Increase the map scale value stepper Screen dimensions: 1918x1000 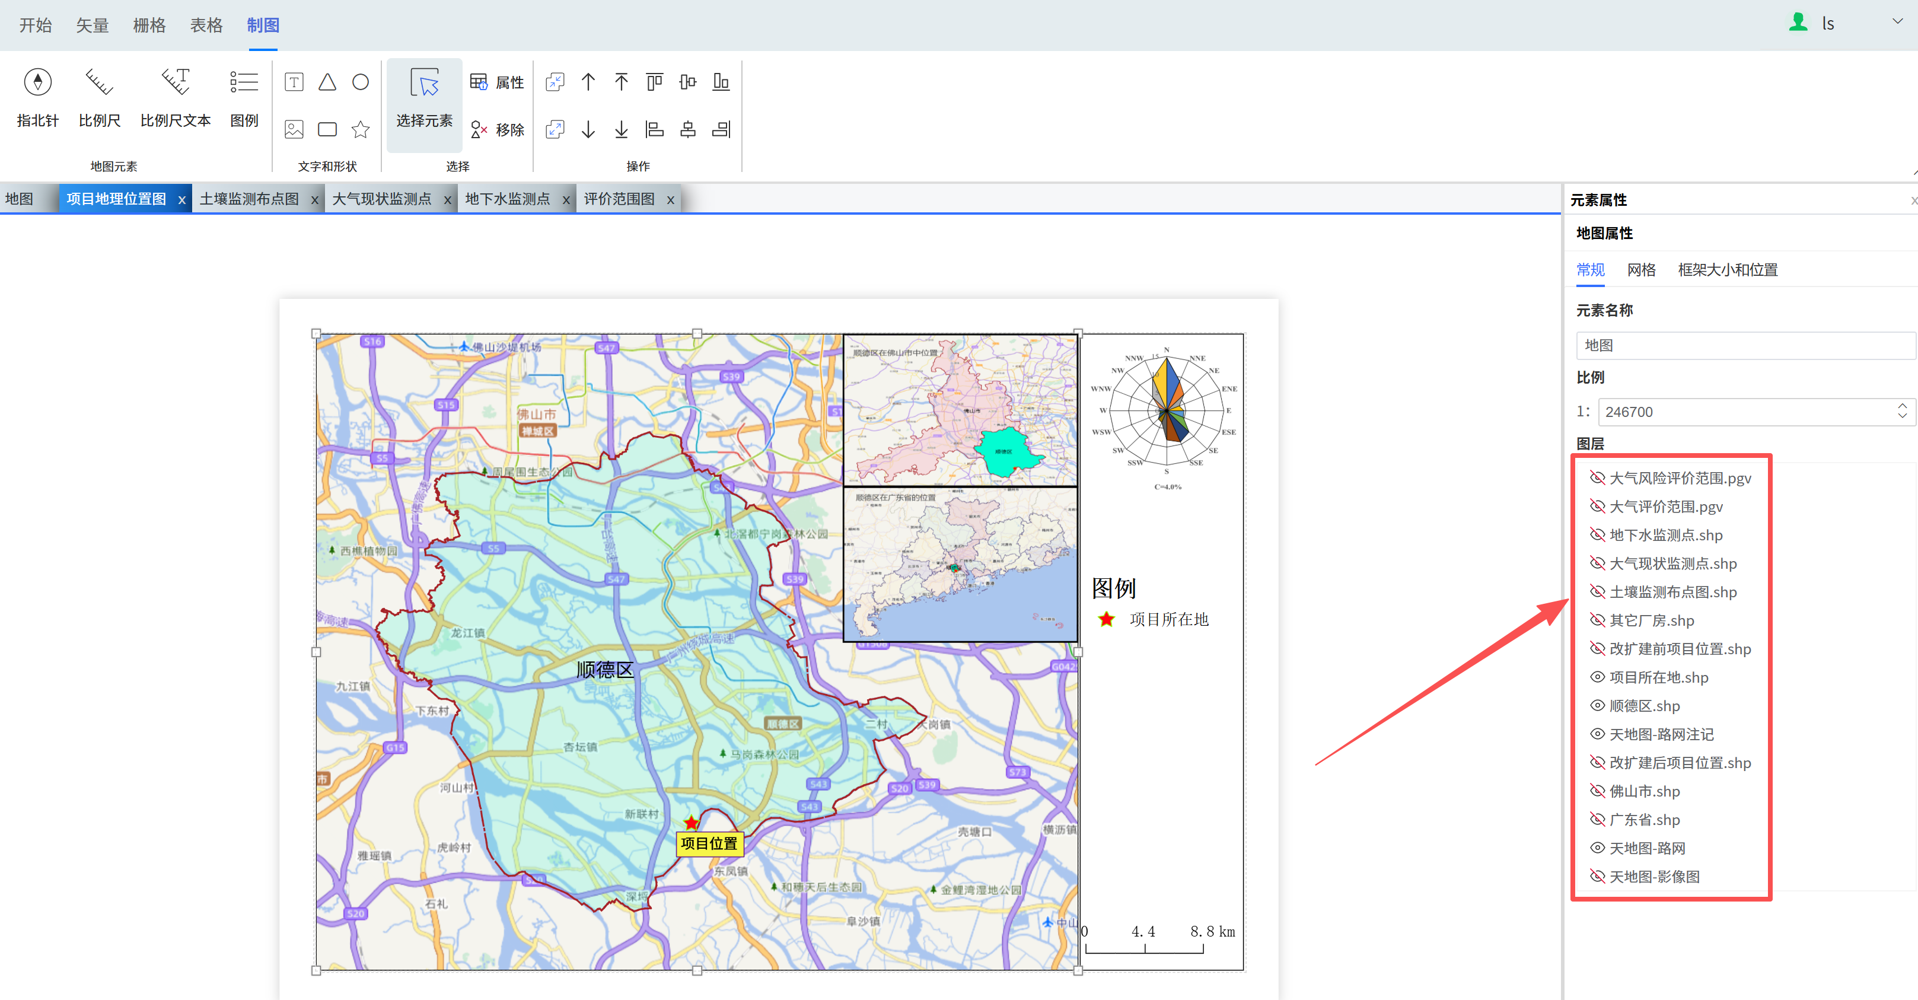pyautogui.click(x=1901, y=406)
